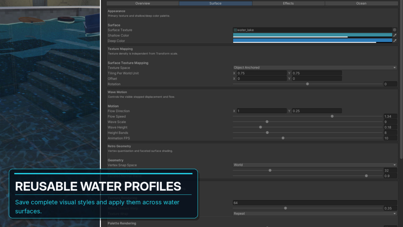Click the Retro Geometry heading
The height and width of the screenshot is (227, 403).
pyautogui.click(x=119, y=146)
